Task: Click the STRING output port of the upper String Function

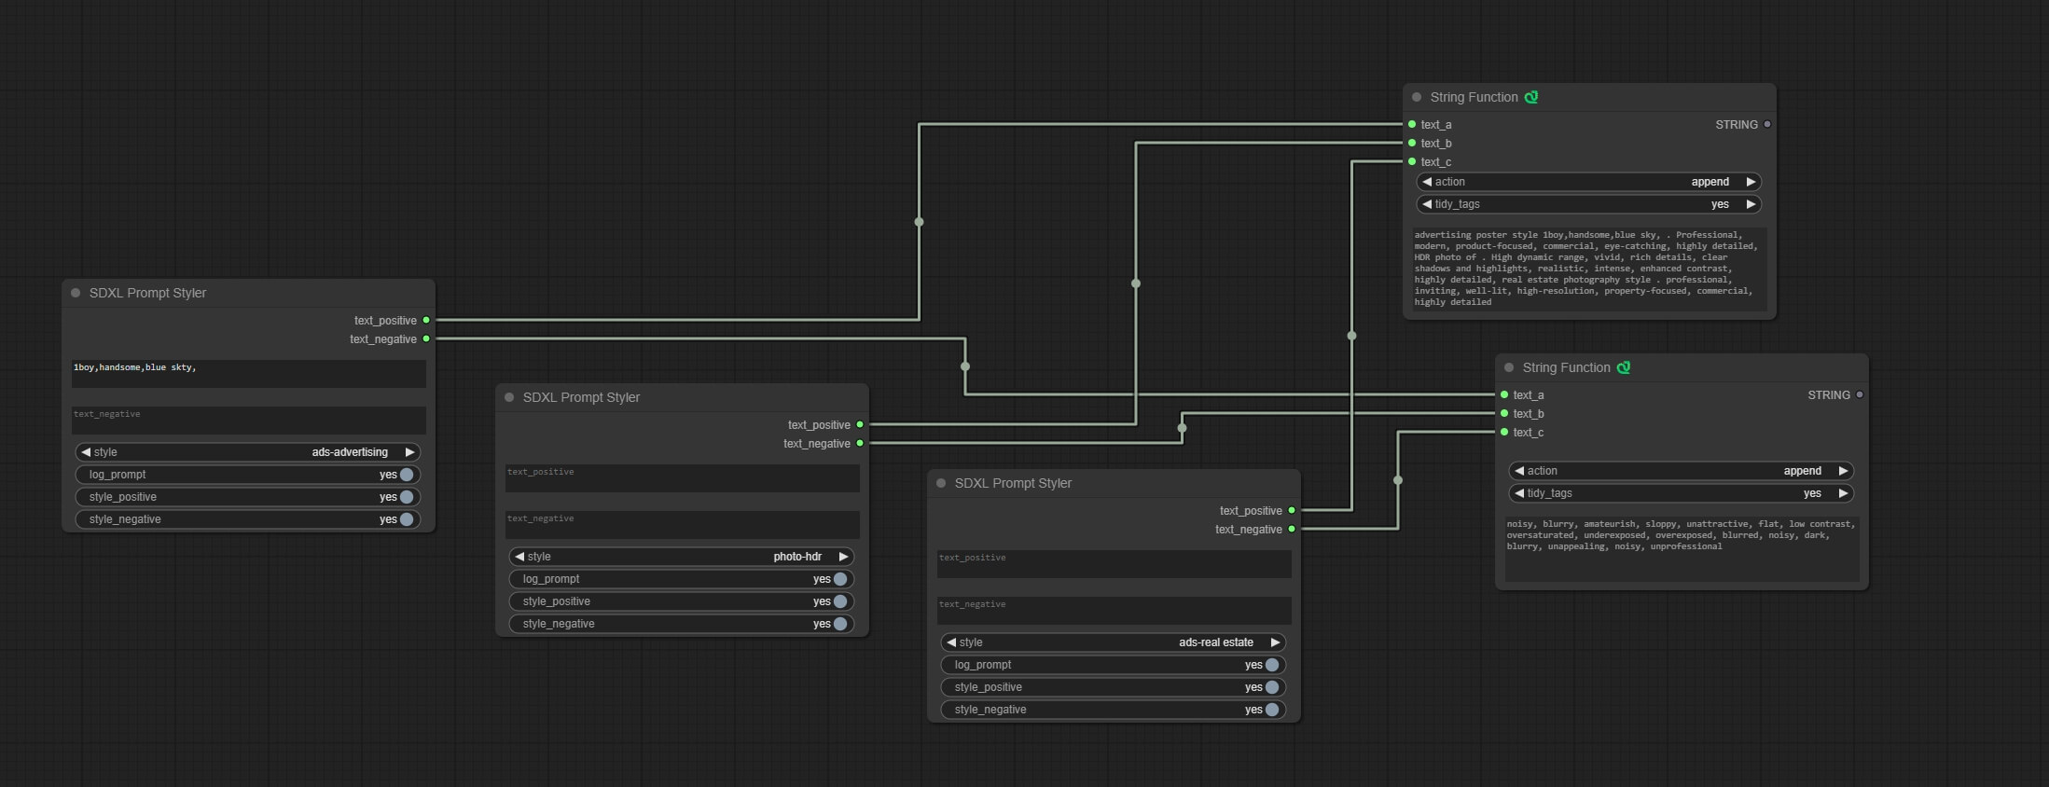Action: (1766, 124)
